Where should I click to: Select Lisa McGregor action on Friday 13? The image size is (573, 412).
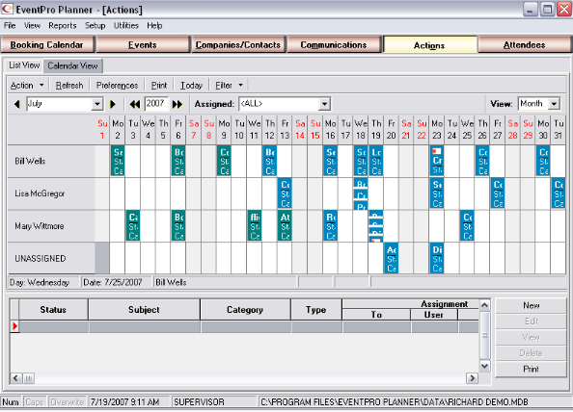coord(285,193)
